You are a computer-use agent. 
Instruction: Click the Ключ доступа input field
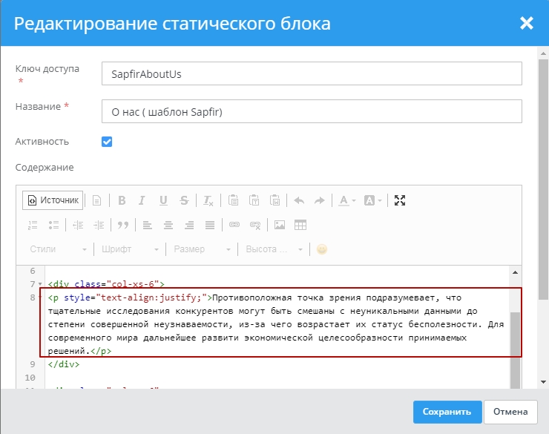pyautogui.click(x=312, y=74)
